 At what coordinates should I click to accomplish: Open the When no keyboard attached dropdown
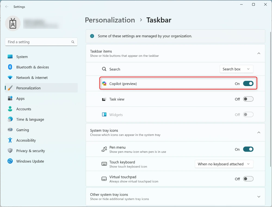coord(224,164)
